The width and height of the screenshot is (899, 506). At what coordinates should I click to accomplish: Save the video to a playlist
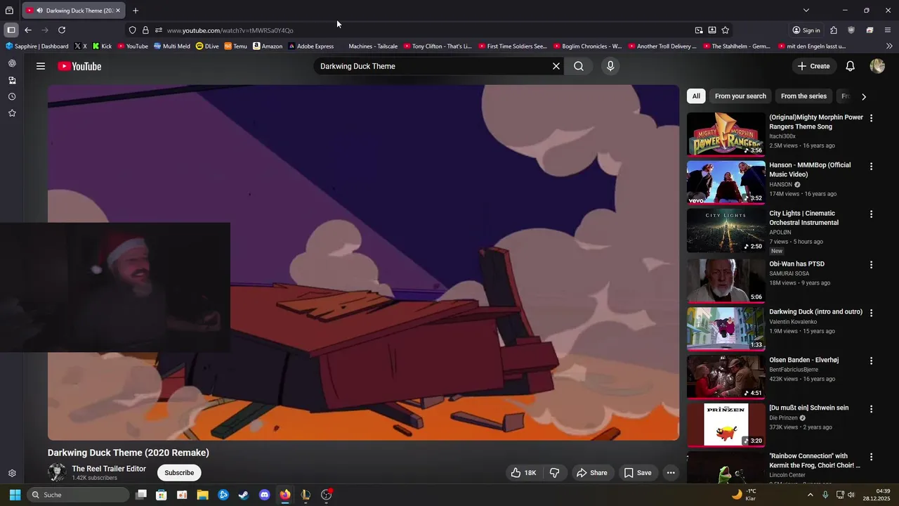click(638, 473)
